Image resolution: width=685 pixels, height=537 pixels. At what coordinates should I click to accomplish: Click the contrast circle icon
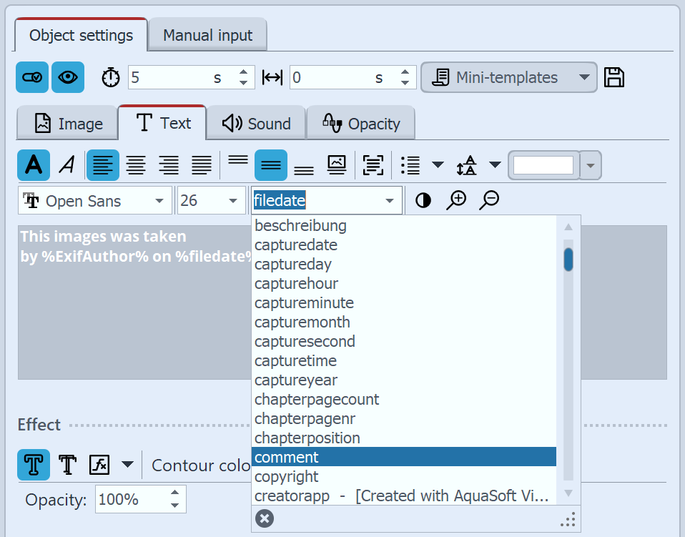pyautogui.click(x=423, y=200)
